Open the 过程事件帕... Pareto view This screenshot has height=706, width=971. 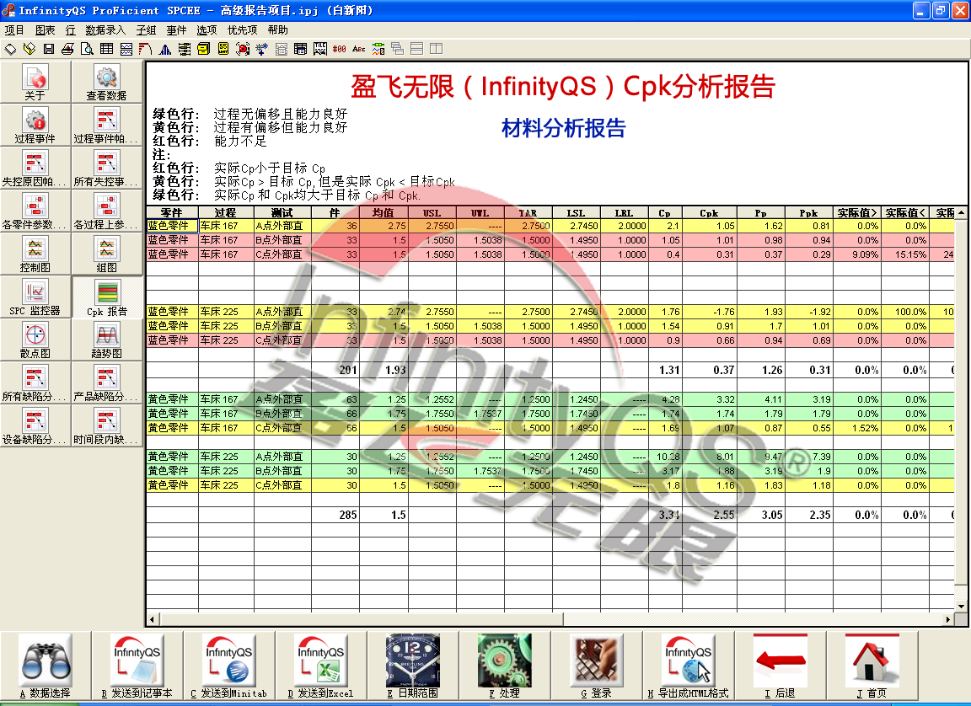(x=106, y=125)
